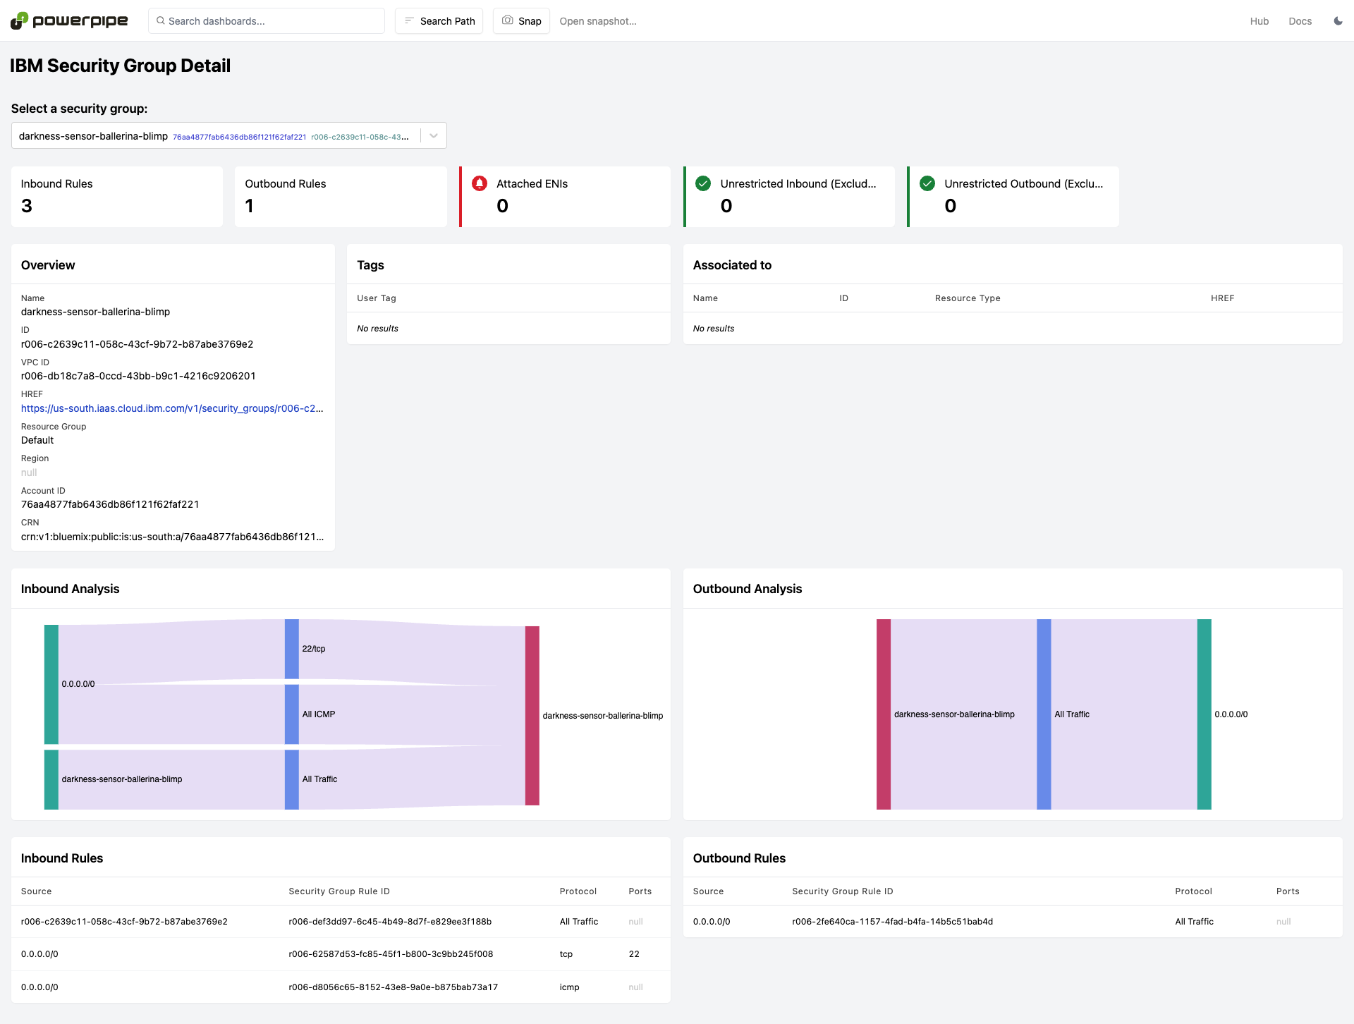
Task: Expand the security group dropdown arrow
Action: click(434, 136)
